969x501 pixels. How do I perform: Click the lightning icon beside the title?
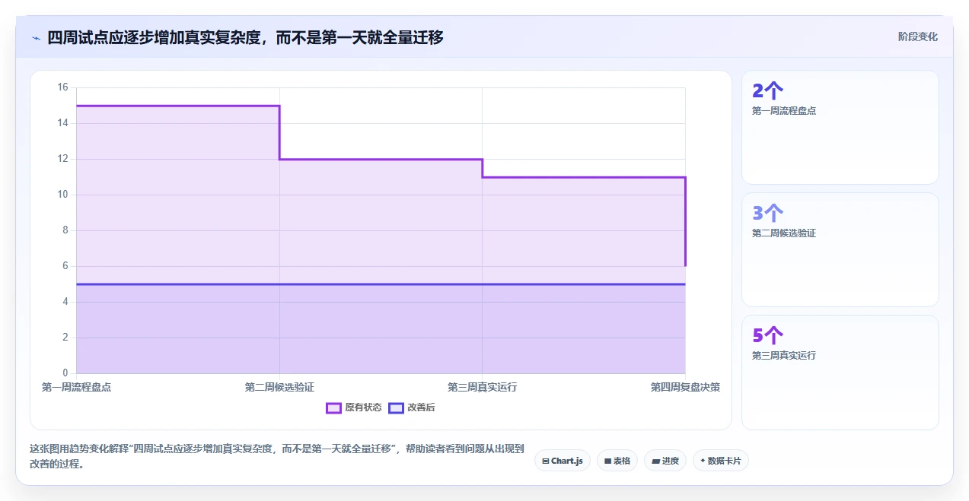click(x=36, y=37)
